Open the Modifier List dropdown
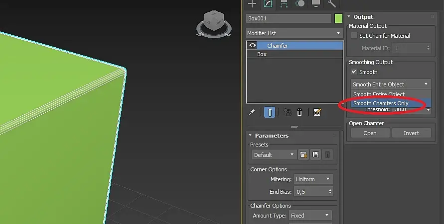Viewport: 444px width, 224px height. (x=294, y=33)
